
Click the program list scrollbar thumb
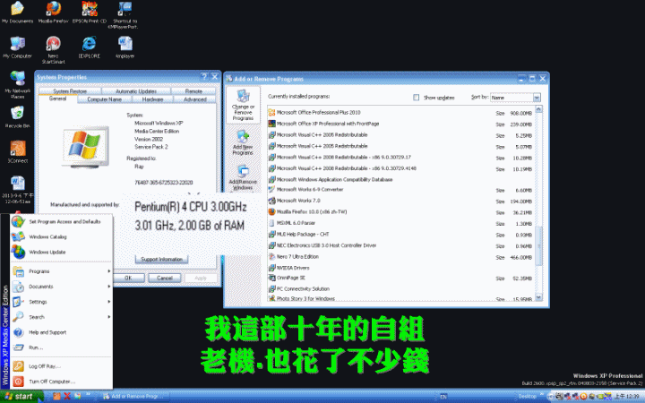click(x=539, y=246)
